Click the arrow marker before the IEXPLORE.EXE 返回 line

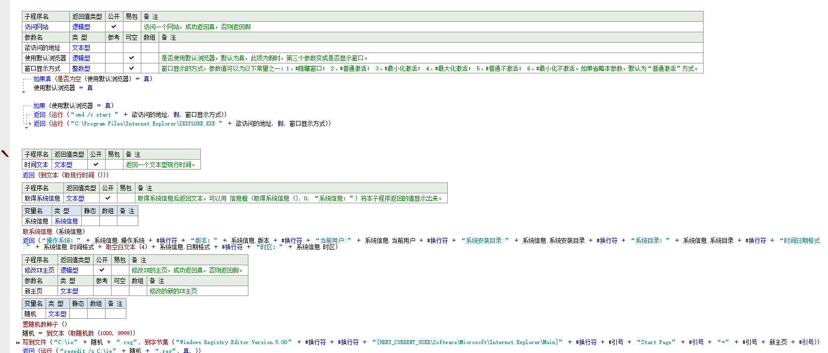(x=29, y=124)
